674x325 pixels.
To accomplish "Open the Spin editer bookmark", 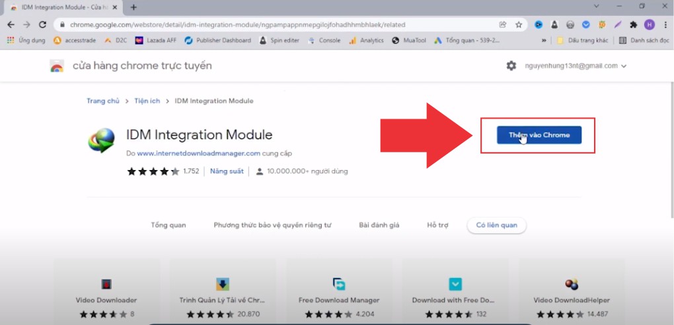I will 279,40.
